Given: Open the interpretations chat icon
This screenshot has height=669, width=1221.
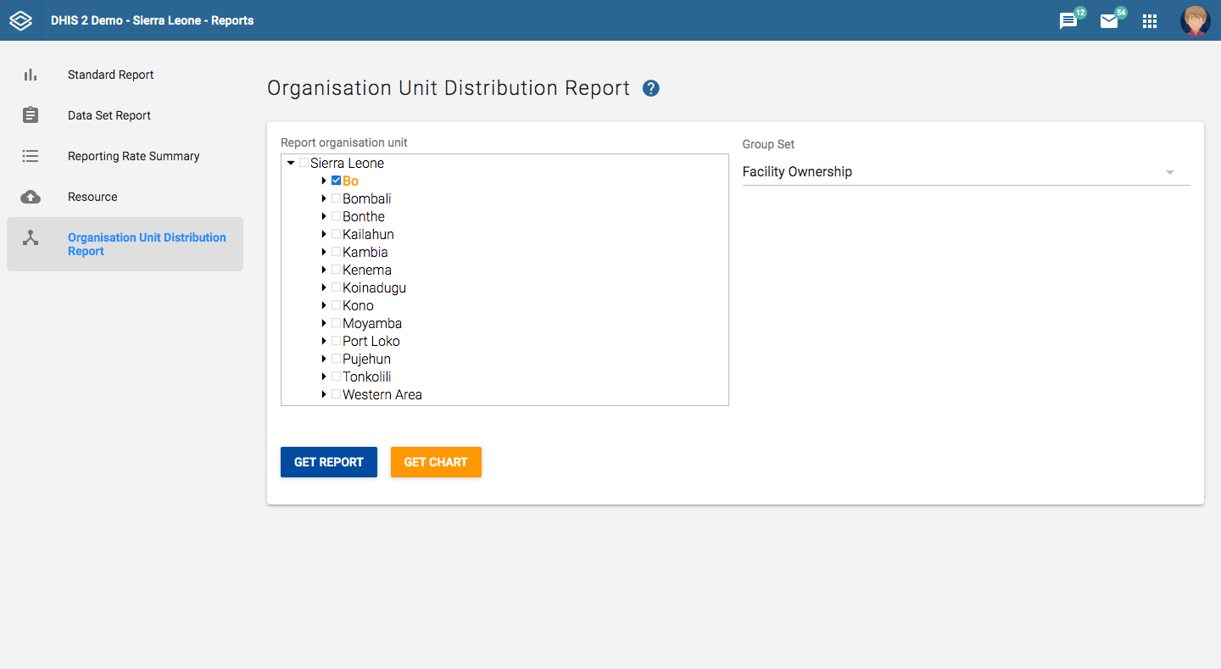Looking at the screenshot, I should click(1068, 21).
